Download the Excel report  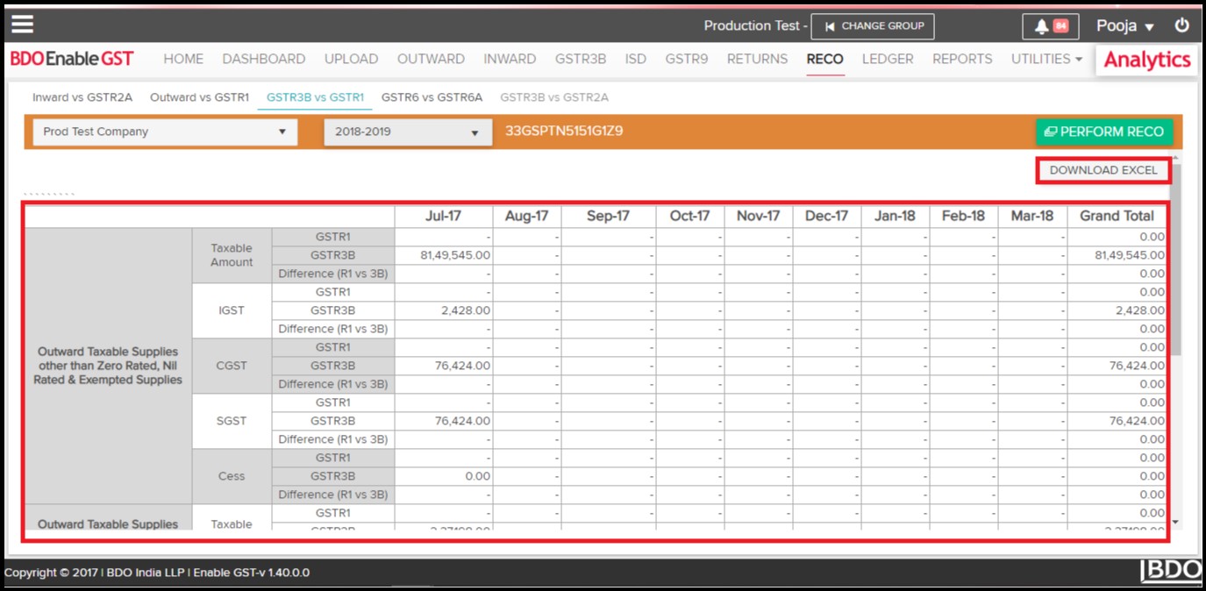coord(1103,170)
